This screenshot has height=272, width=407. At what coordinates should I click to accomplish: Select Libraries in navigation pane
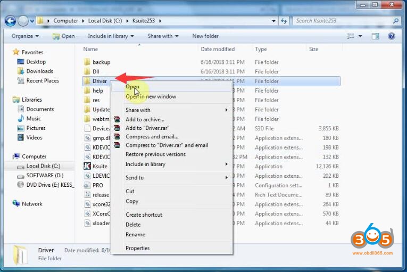(32, 100)
